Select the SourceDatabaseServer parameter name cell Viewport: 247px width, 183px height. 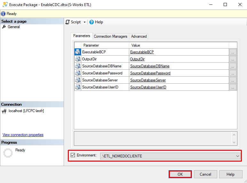pyautogui.click(x=105, y=80)
